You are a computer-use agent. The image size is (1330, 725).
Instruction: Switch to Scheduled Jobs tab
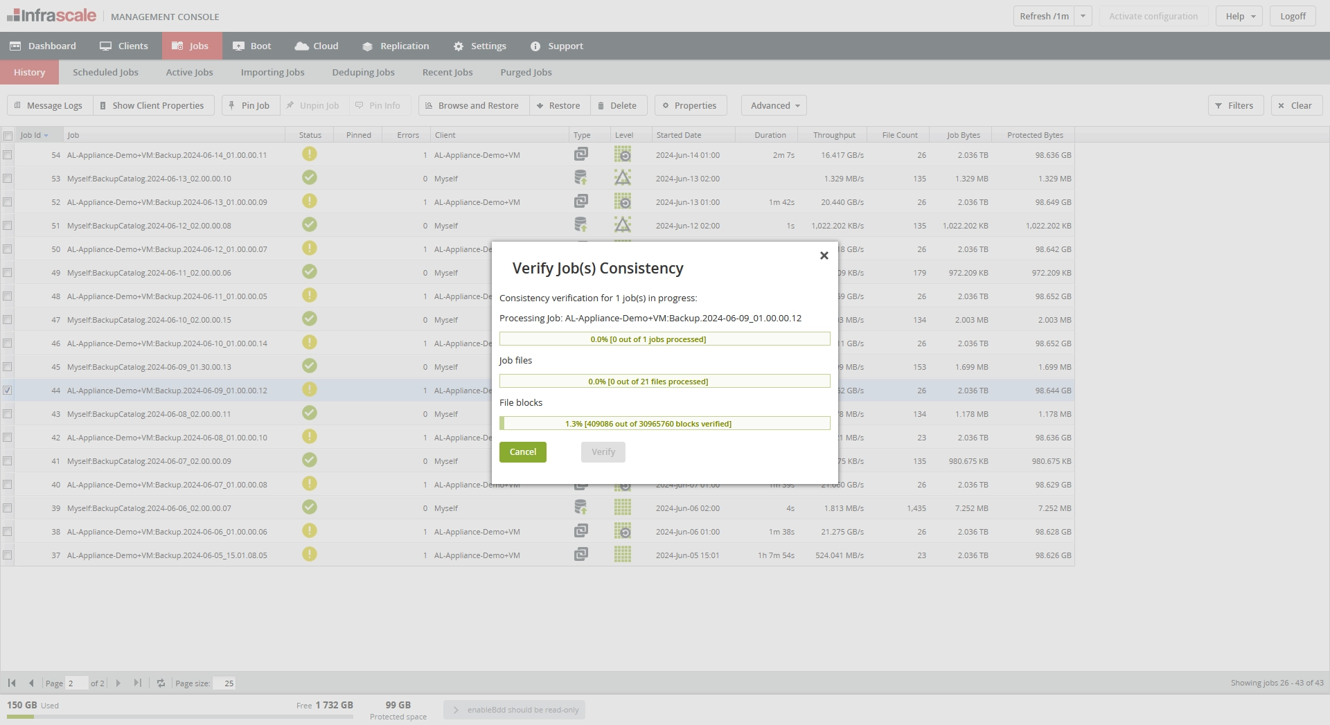(x=105, y=72)
